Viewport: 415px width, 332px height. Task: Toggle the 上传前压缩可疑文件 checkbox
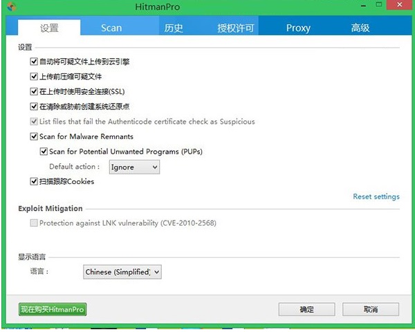coord(35,77)
